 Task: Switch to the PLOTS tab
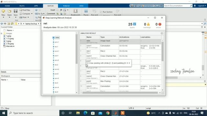(x=22, y=6)
